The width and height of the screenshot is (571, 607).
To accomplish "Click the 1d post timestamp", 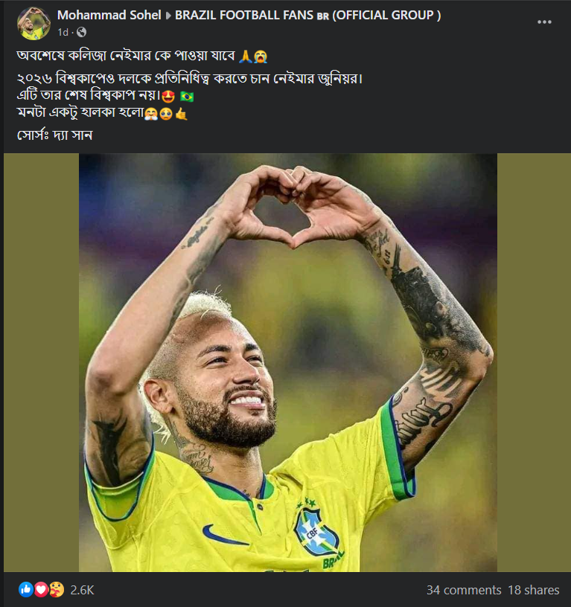I will coord(63,31).
